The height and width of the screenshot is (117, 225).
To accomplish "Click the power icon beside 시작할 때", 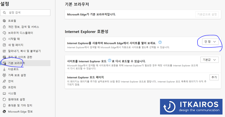I will click(4, 39).
